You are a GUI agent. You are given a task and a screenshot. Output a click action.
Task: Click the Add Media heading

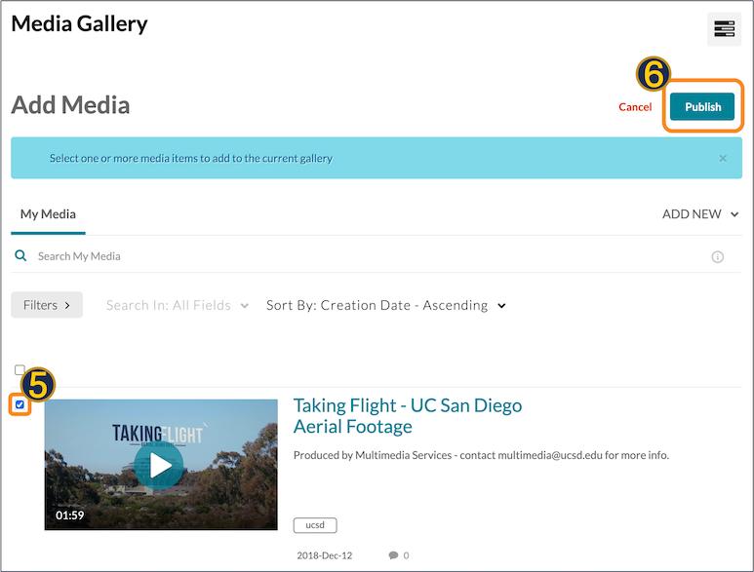70,105
